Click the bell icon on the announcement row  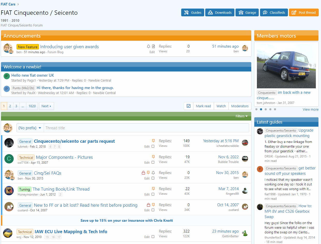pos(148,46)
